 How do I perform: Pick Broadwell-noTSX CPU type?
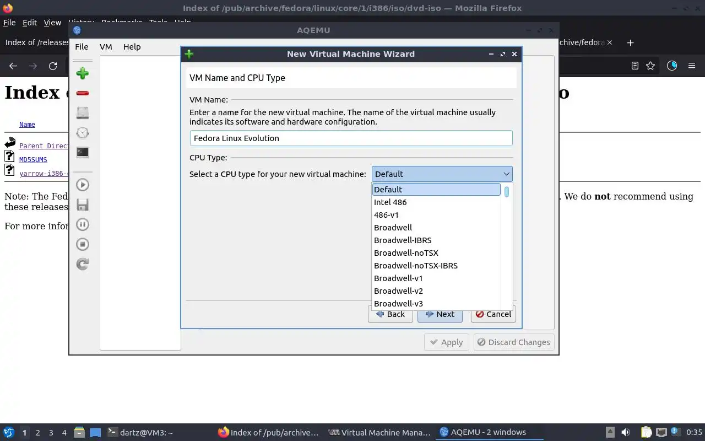tap(436, 252)
